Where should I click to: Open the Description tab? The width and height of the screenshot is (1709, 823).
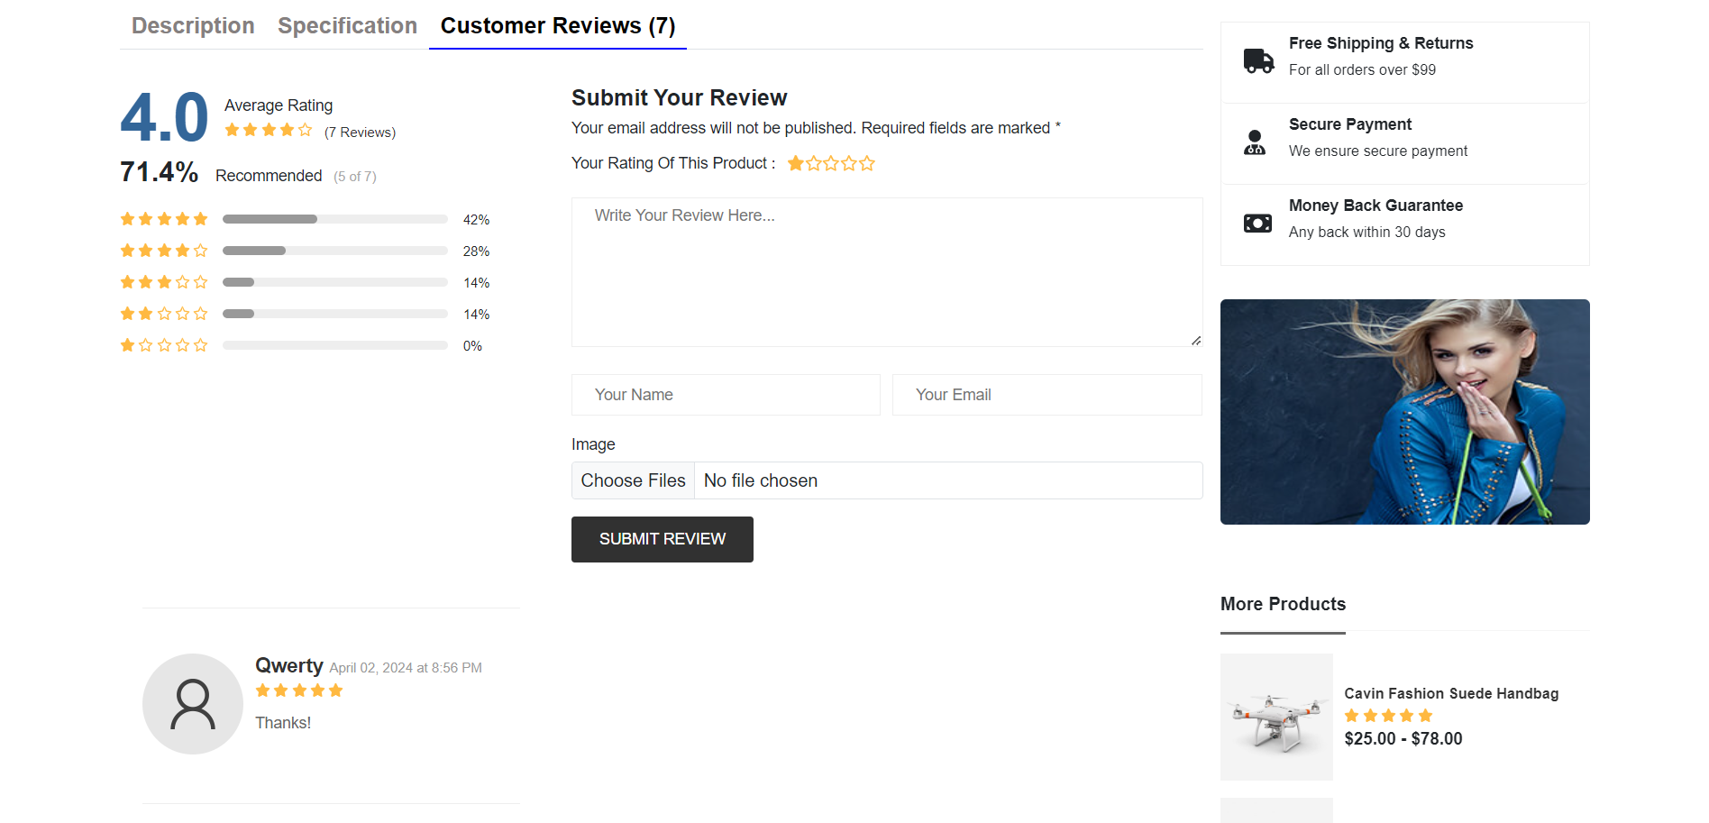(193, 26)
